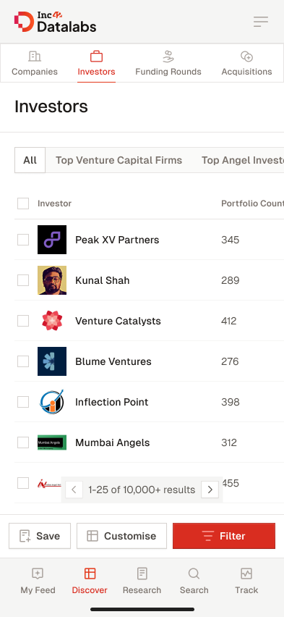Go to previous results page arrow
The width and height of the screenshot is (284, 617).
(74, 490)
